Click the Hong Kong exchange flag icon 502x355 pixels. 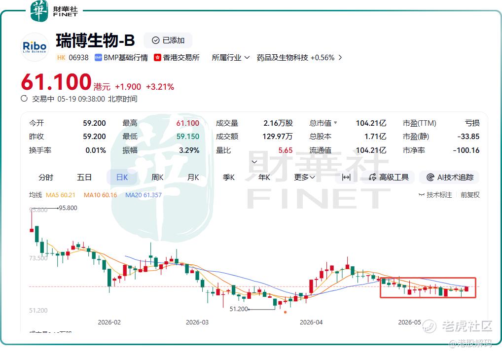[x=157, y=58]
